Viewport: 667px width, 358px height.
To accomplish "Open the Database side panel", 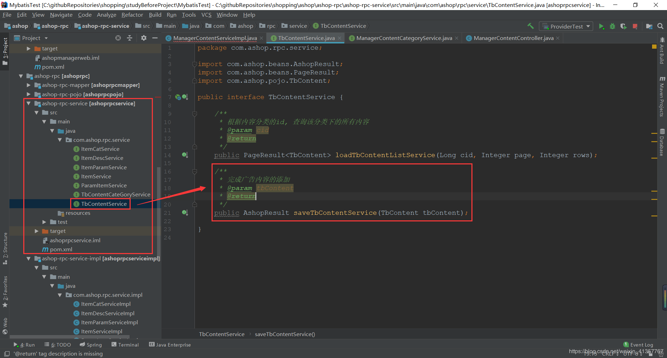I will click(x=662, y=143).
